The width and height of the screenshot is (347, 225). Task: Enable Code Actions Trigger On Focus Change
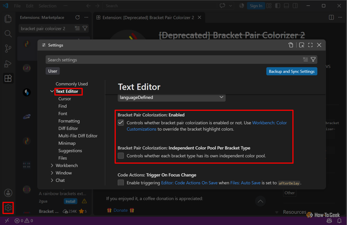[121, 183]
